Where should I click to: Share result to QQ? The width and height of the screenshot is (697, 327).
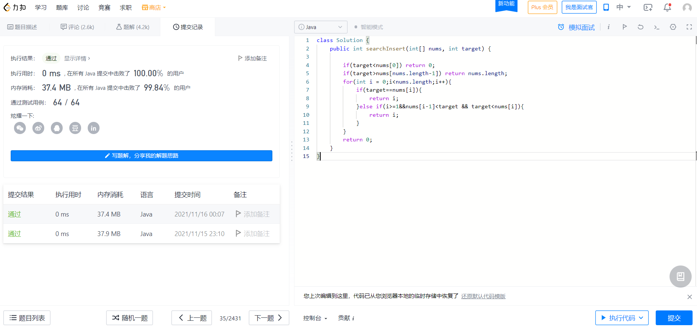coord(57,128)
